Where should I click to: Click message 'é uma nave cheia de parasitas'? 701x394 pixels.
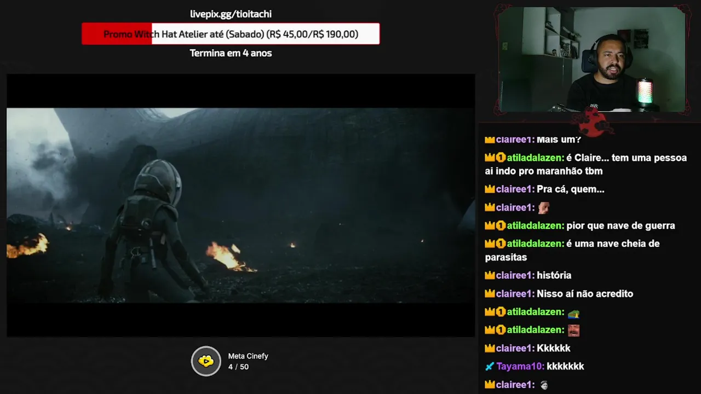click(x=572, y=250)
